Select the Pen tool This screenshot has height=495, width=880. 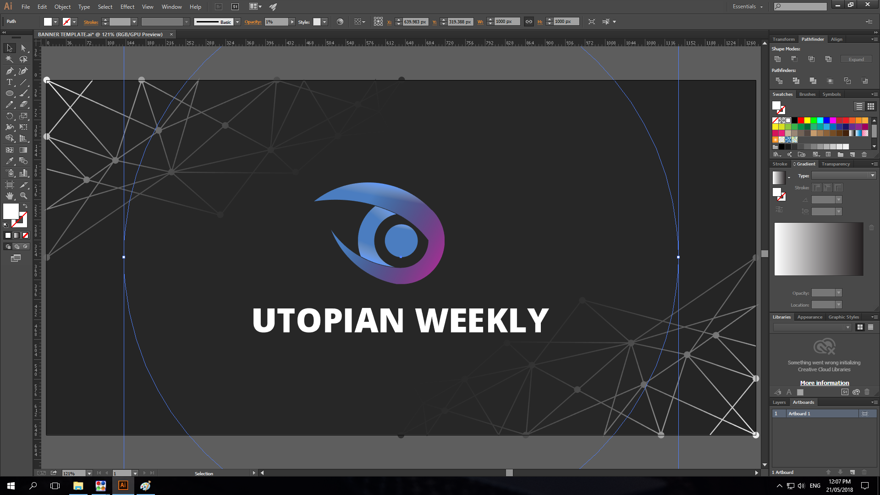(9, 71)
